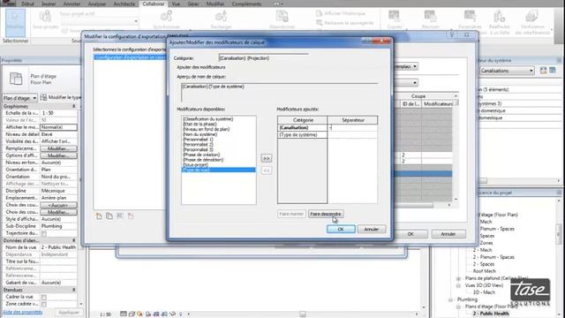The width and height of the screenshot is (565, 318).
Task: Select (Classification du système) in available modifiers
Action: (x=208, y=119)
